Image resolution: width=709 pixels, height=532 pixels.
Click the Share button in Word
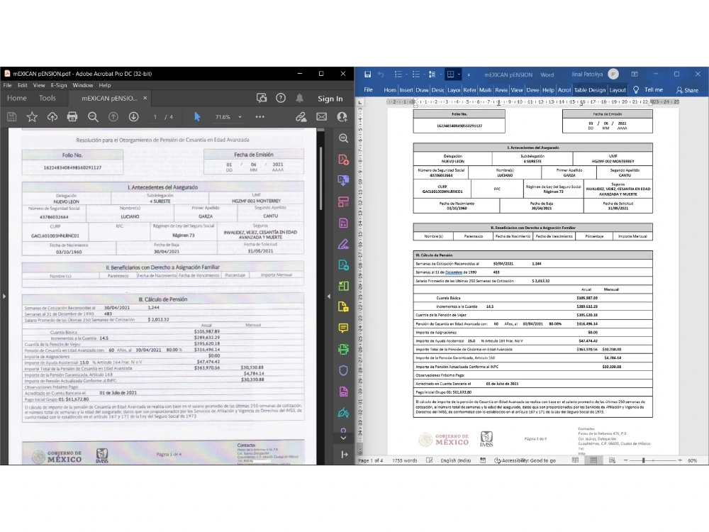pos(687,90)
